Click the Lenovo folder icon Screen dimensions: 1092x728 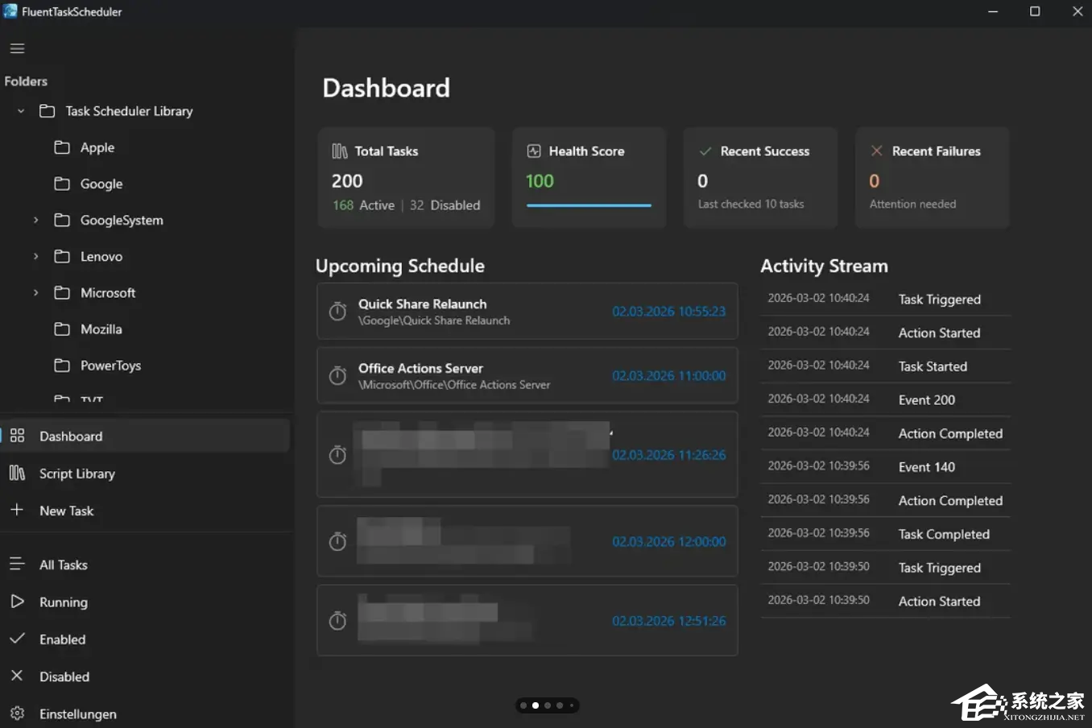coord(62,256)
